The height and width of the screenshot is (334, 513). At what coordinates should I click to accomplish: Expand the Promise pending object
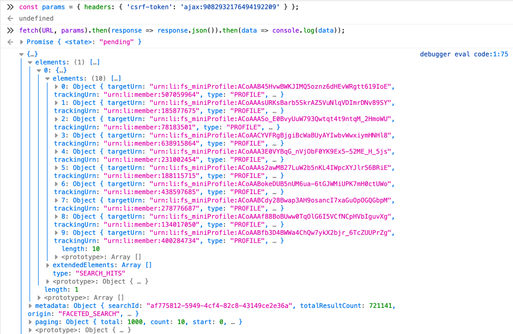click(x=21, y=42)
